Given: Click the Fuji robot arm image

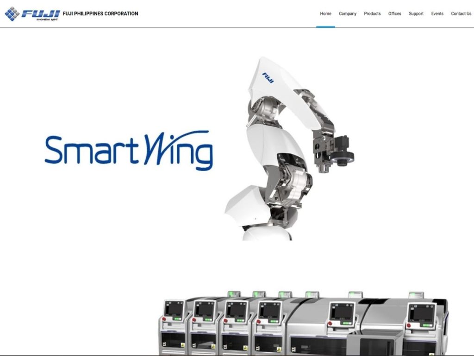Looking at the screenshot, I should coord(289,148).
